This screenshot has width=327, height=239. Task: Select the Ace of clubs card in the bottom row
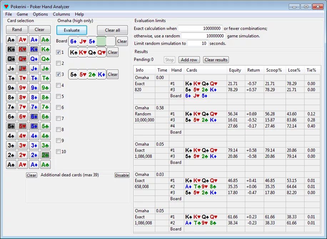pyautogui.click(x=45, y=165)
